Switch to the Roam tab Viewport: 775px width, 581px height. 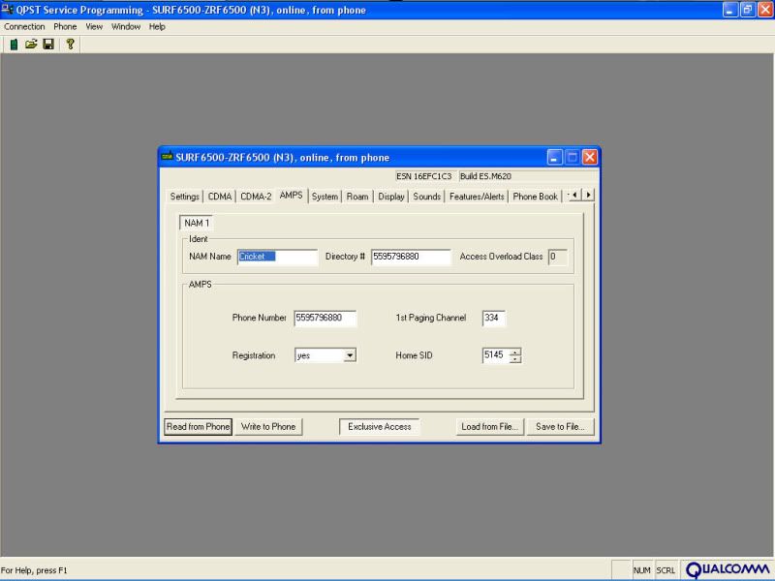[x=357, y=197]
